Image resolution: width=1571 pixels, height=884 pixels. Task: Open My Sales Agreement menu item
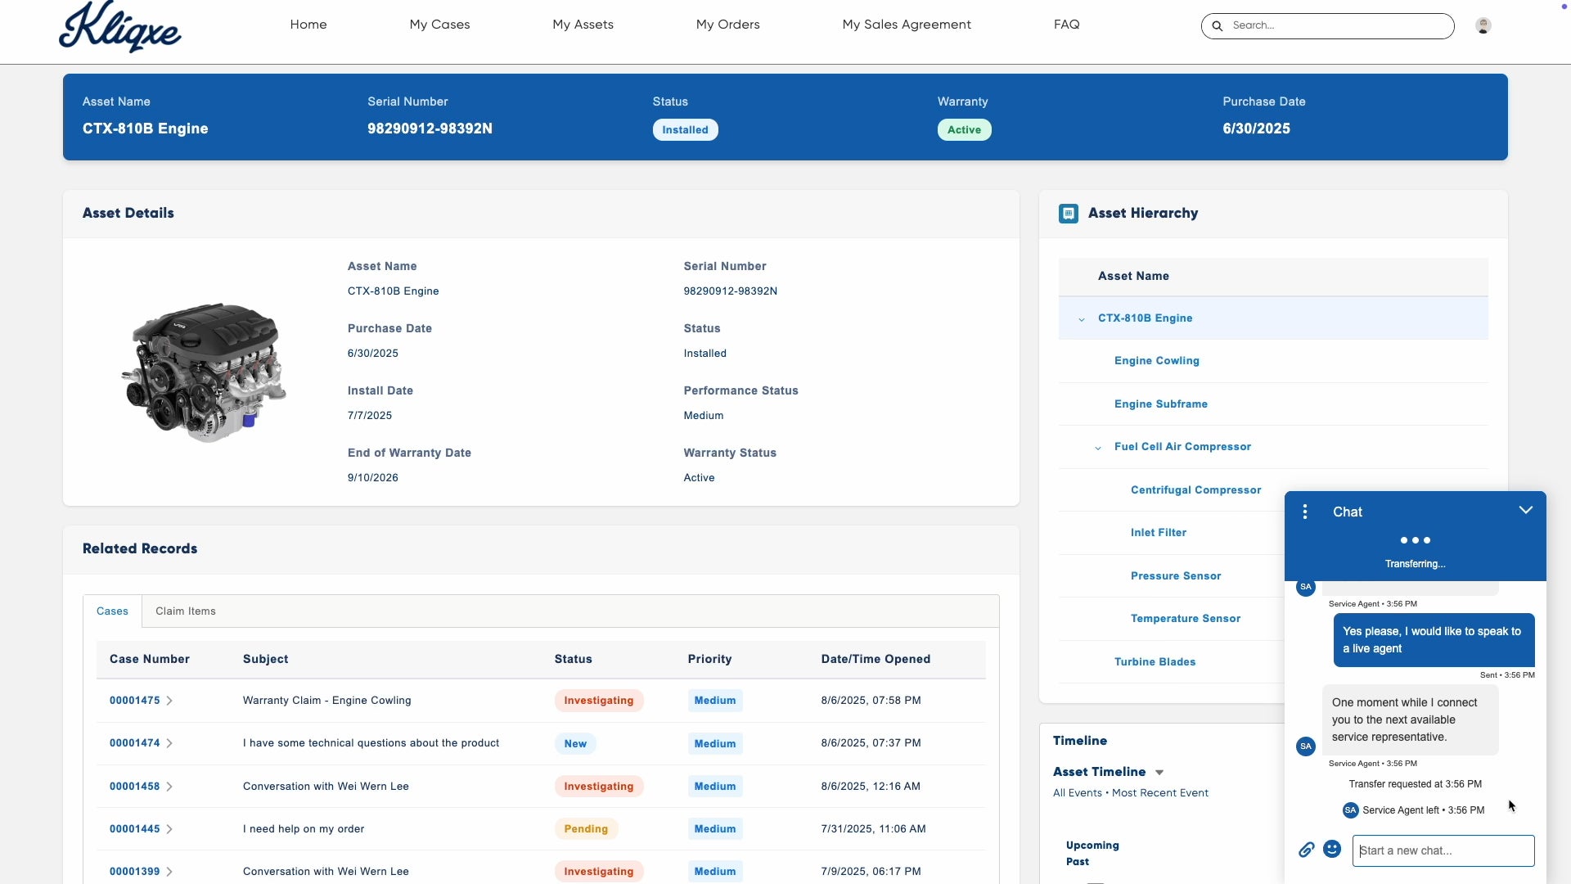pyautogui.click(x=907, y=25)
